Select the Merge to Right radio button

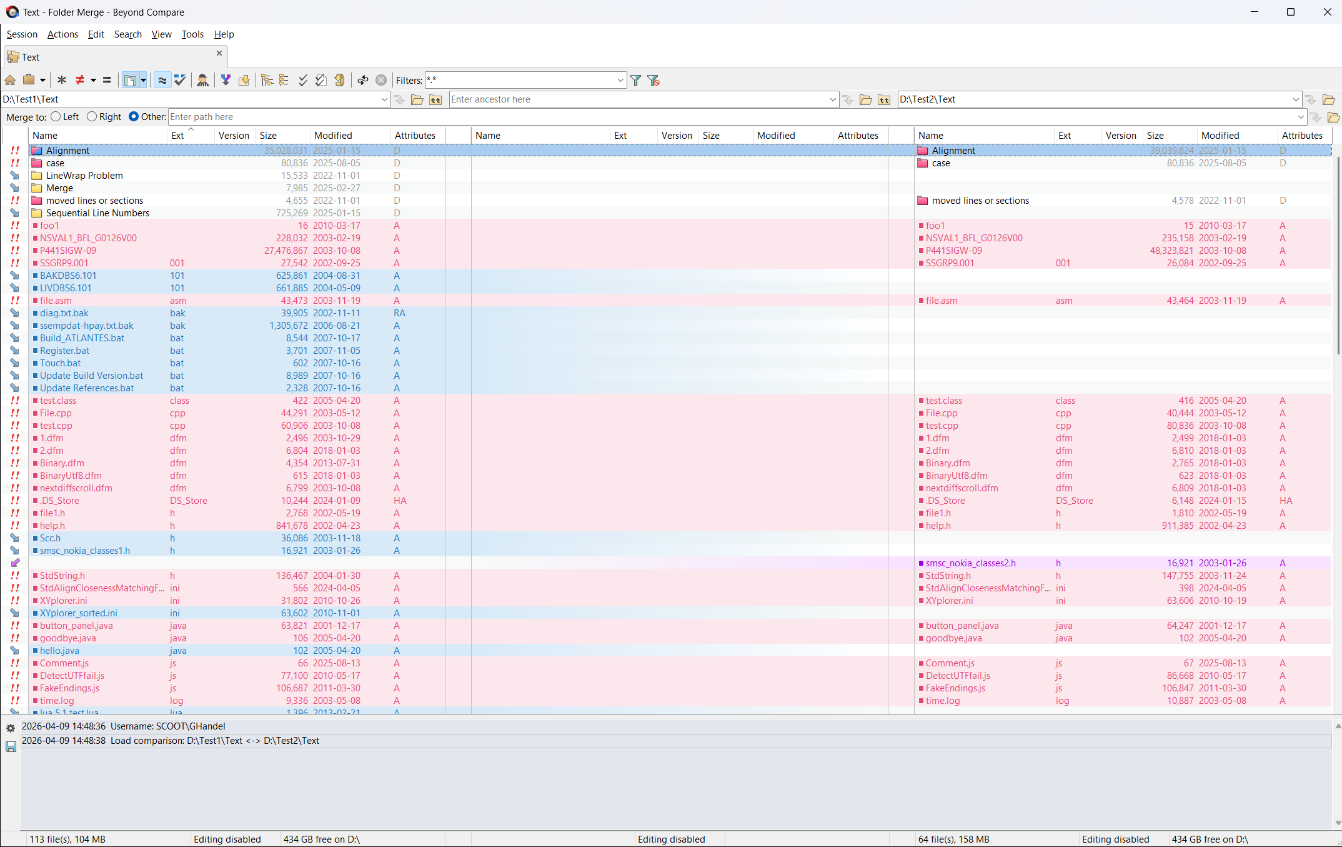[92, 116]
